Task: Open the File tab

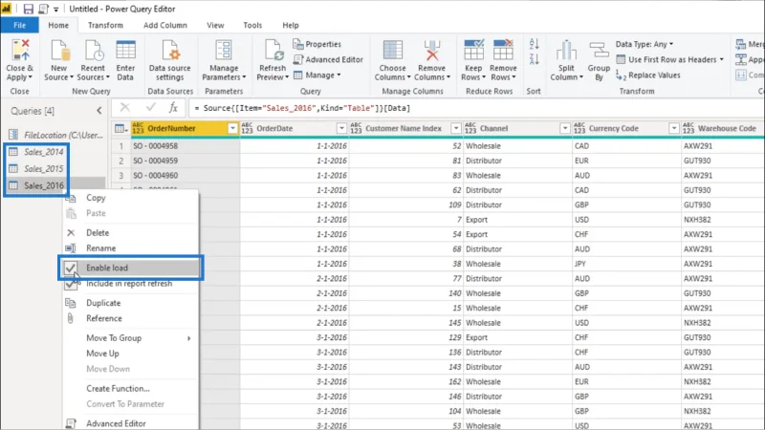Action: coord(19,25)
